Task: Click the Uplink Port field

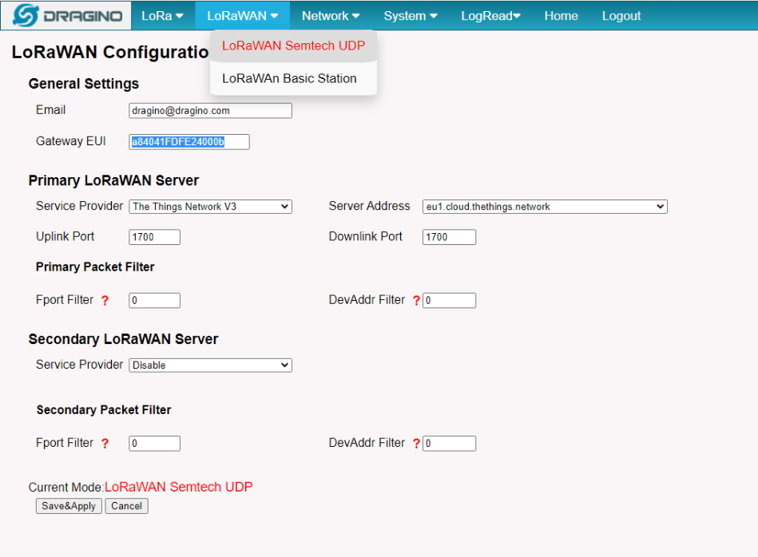Action: [x=155, y=237]
